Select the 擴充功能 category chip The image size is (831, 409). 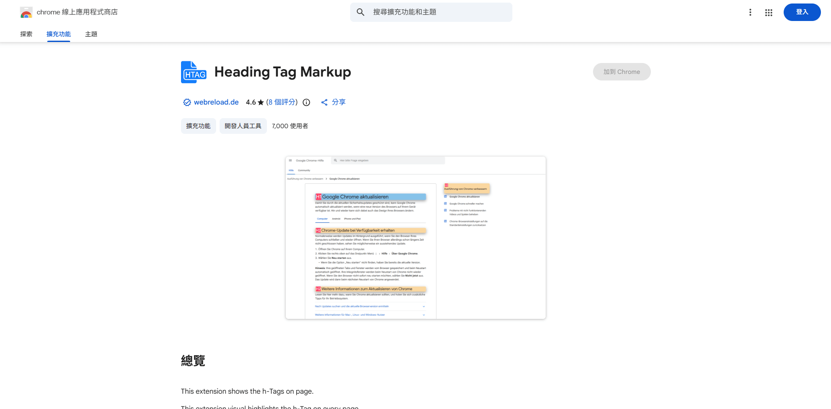(198, 126)
